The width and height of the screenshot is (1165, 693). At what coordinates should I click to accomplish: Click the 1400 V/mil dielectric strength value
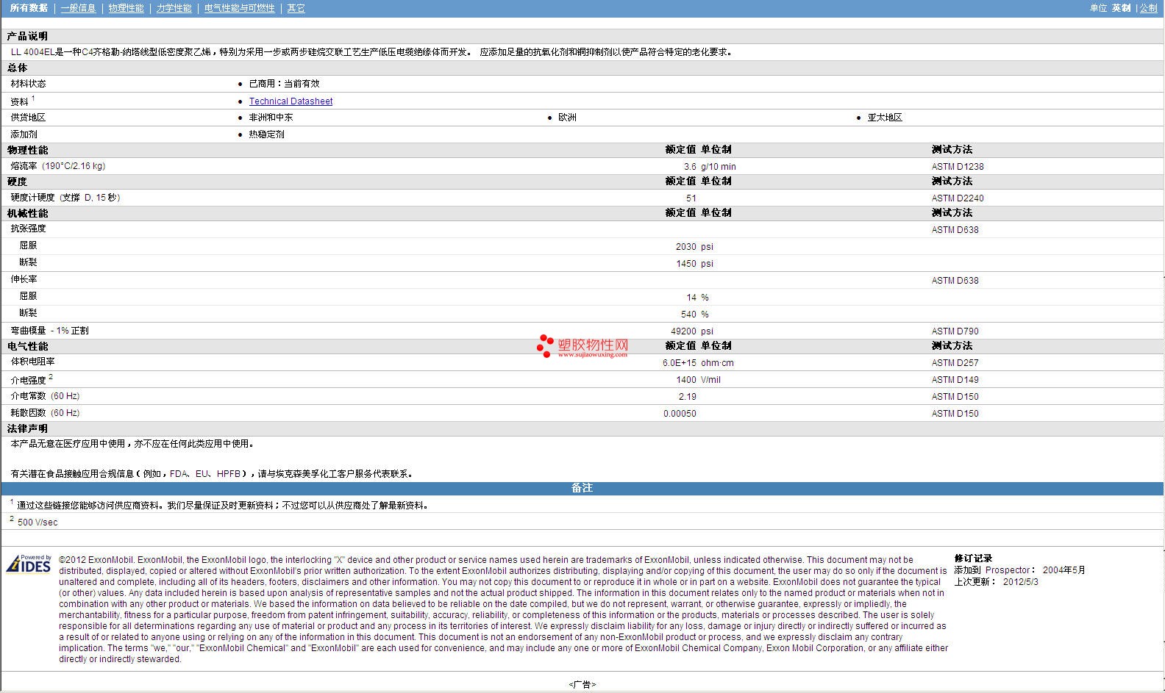[x=698, y=380]
